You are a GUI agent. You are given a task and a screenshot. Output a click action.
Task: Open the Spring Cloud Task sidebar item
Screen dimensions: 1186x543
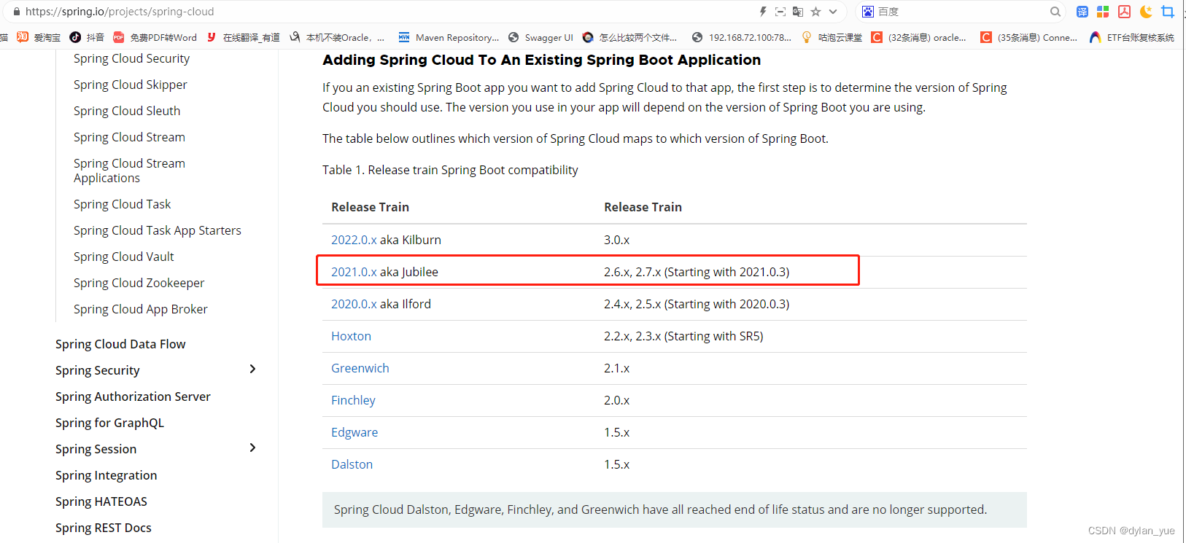123,204
